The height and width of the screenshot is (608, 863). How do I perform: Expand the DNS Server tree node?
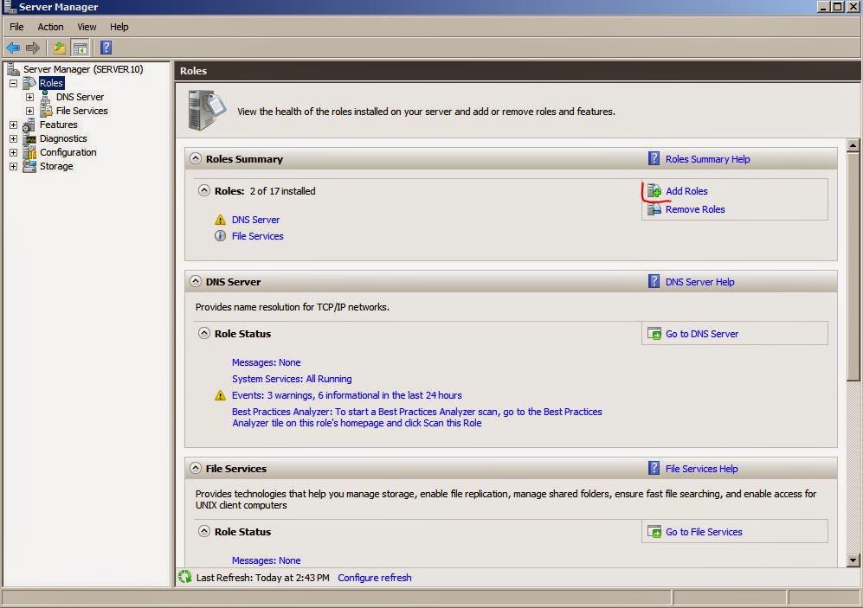pyautogui.click(x=29, y=98)
